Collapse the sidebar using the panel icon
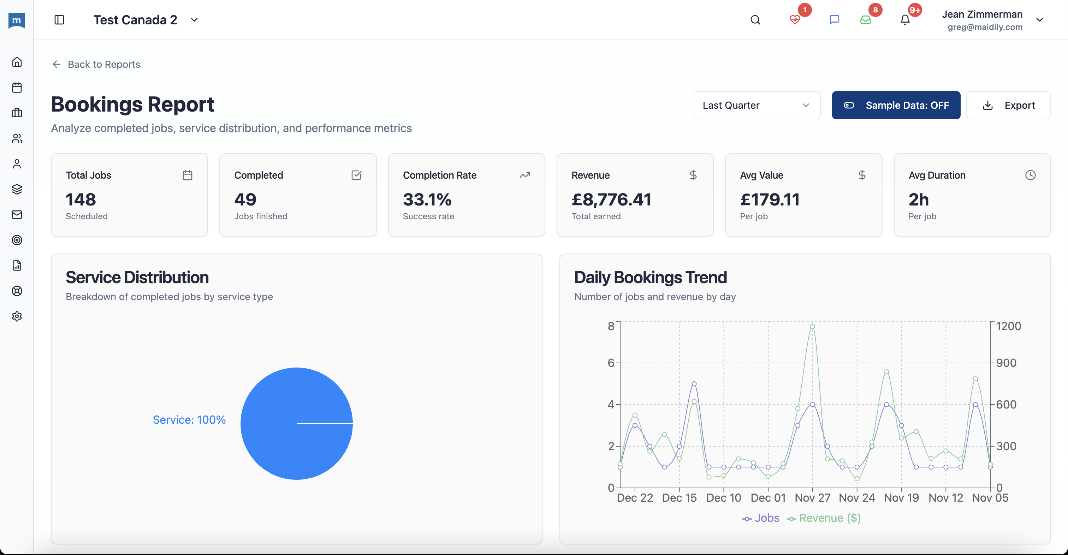The width and height of the screenshot is (1068, 555). [x=59, y=19]
